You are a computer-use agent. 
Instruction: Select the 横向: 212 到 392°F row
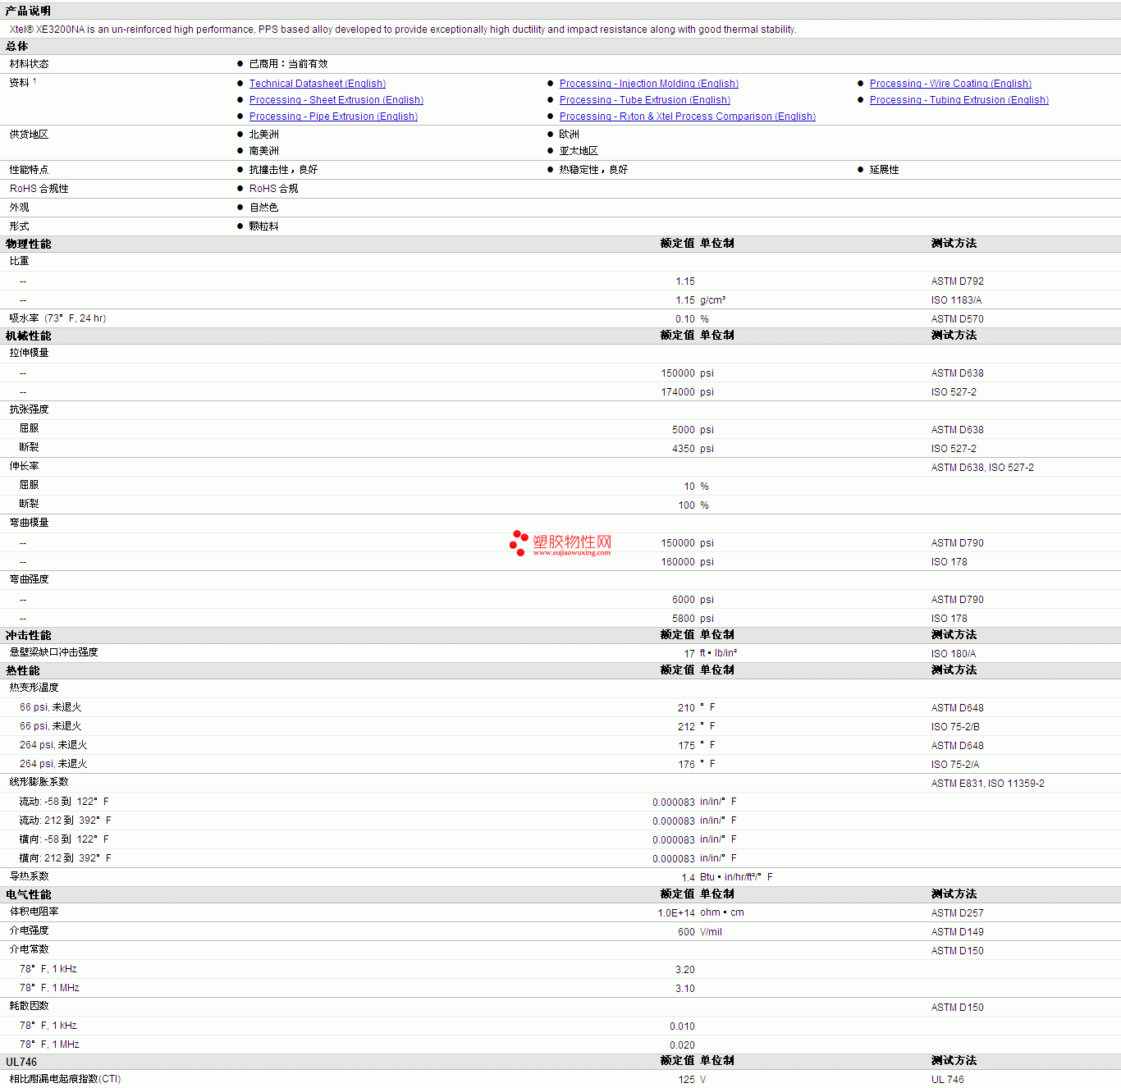(560, 858)
